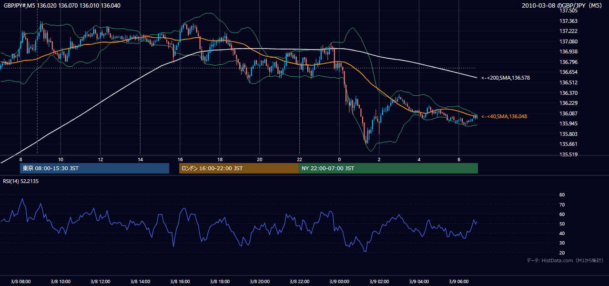Screen dimensions: 609x286
Task: Click price axis label 137.505
Action: click(568, 10)
